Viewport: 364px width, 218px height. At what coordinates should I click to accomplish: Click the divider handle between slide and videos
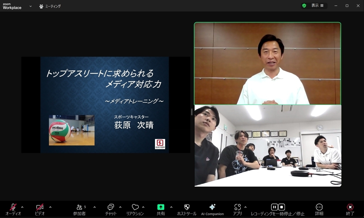click(x=192, y=112)
